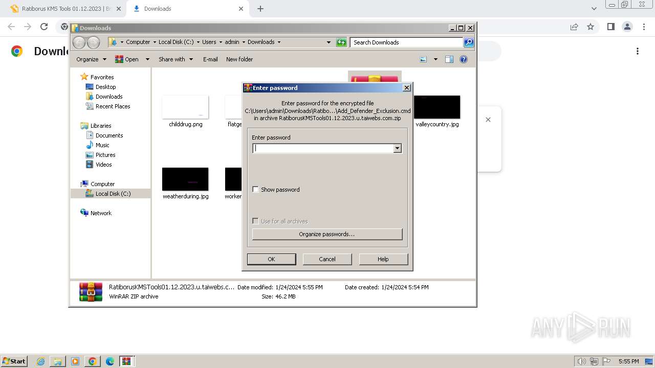This screenshot has height=368, width=655.
Task: Launch Internet Explorer from the taskbar
Action: (x=40, y=361)
